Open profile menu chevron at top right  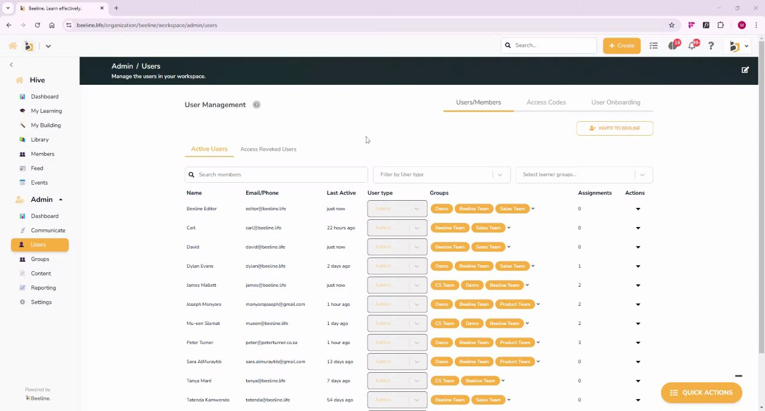click(746, 46)
